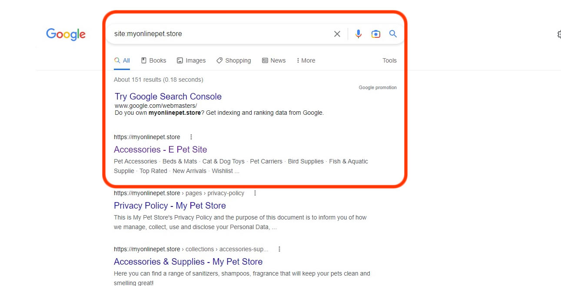
Task: Open options for the accessories-sup... result
Action: (279, 249)
